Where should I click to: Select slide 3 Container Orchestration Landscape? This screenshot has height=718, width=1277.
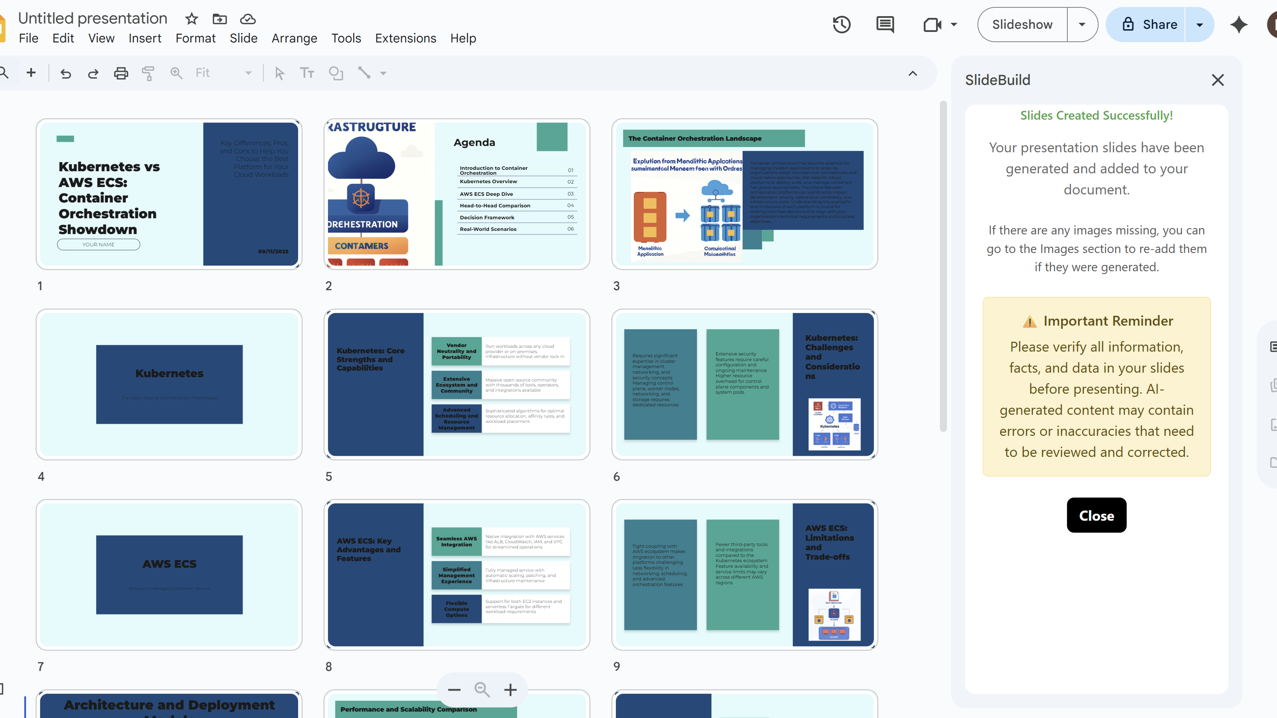click(x=745, y=194)
